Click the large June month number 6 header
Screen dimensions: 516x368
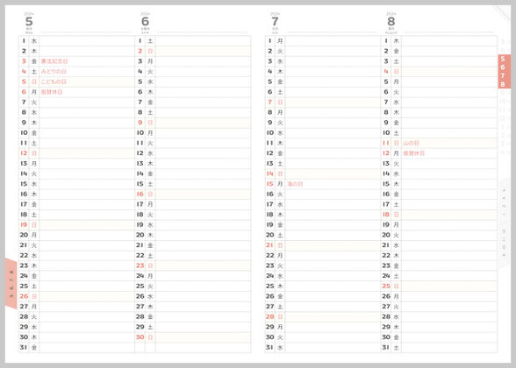click(x=145, y=22)
